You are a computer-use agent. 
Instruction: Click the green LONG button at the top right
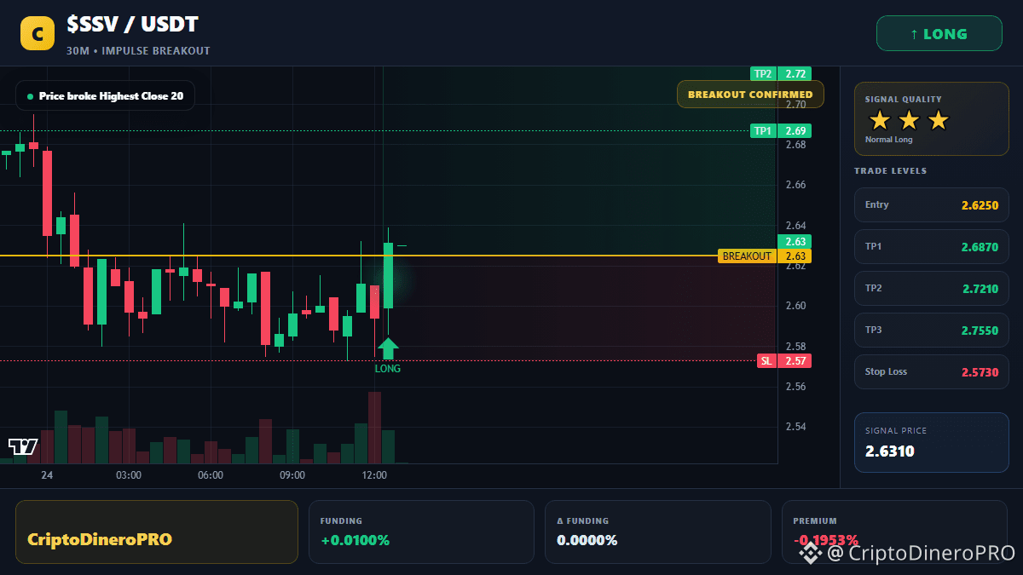939,34
